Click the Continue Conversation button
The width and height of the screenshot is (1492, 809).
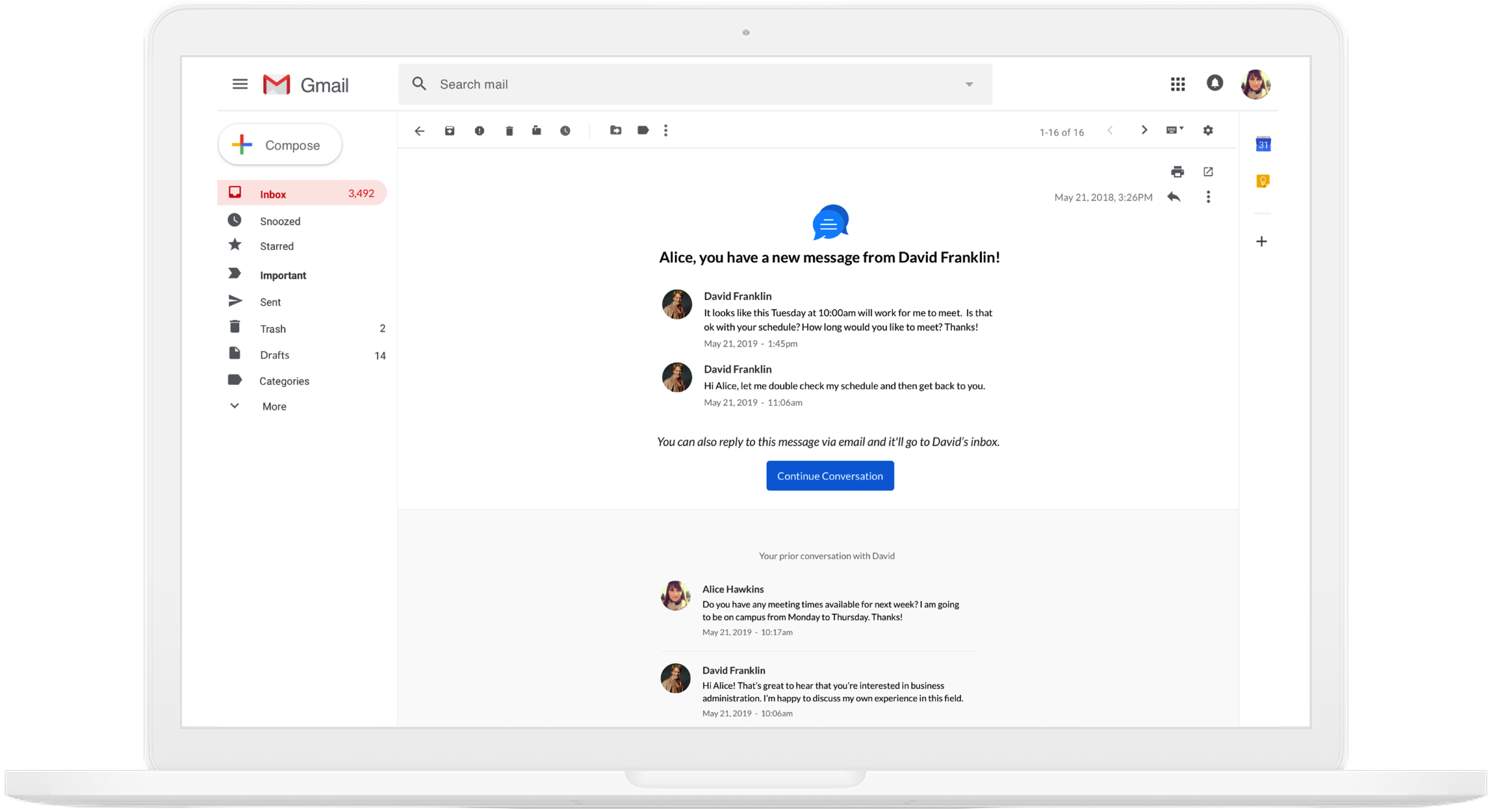[830, 475]
